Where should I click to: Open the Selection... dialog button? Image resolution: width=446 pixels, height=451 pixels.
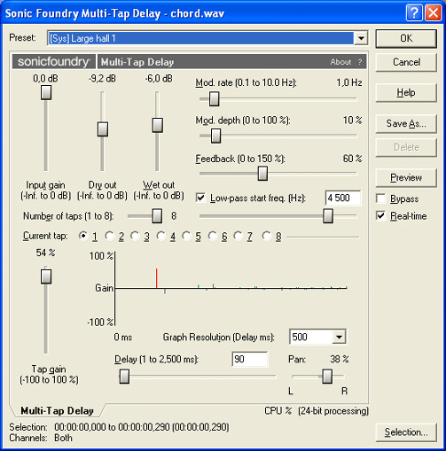pos(406,432)
